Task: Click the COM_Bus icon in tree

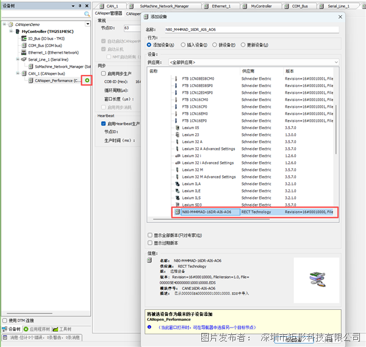Action: [24, 46]
